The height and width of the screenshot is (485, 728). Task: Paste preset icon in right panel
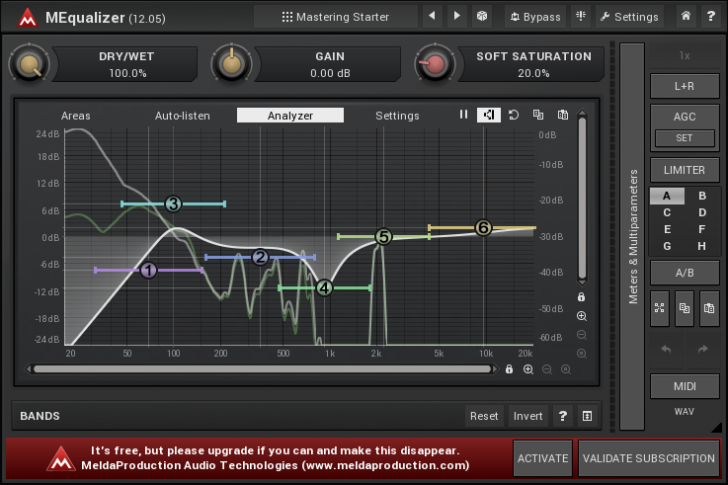tap(709, 308)
